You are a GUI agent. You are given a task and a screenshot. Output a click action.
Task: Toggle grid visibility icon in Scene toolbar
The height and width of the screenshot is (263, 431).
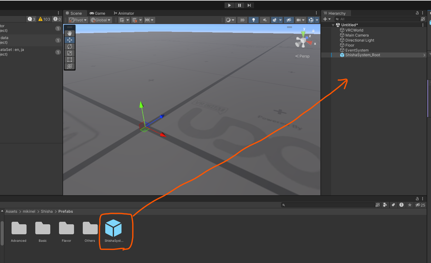click(122, 20)
